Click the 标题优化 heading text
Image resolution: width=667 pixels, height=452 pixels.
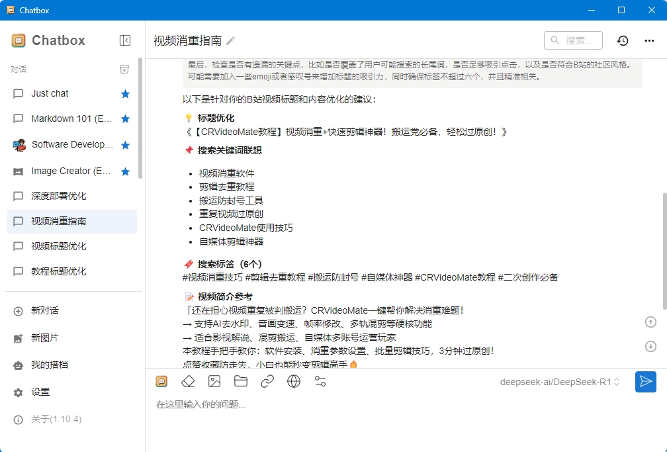point(216,118)
